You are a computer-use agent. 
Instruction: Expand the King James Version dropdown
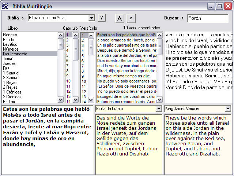click(x=228, y=109)
